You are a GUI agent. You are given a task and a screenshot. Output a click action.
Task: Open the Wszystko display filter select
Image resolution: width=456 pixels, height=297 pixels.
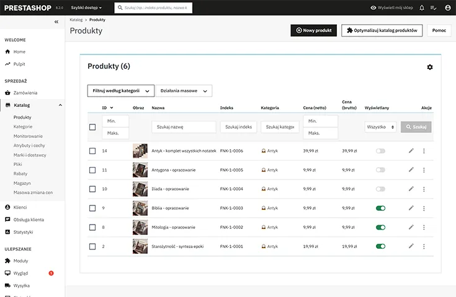tap(380, 127)
